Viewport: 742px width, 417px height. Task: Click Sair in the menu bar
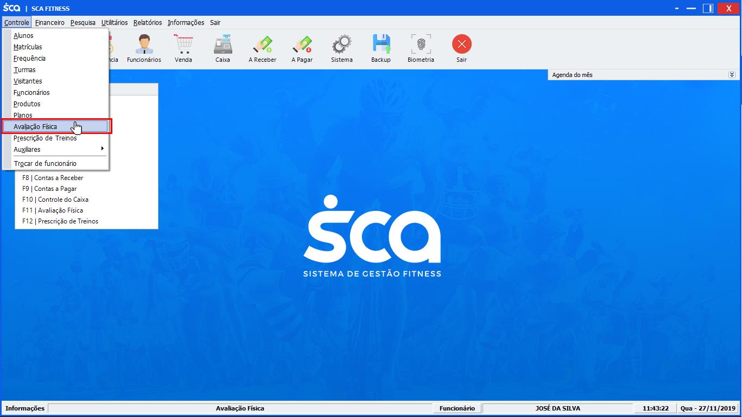pos(215,22)
